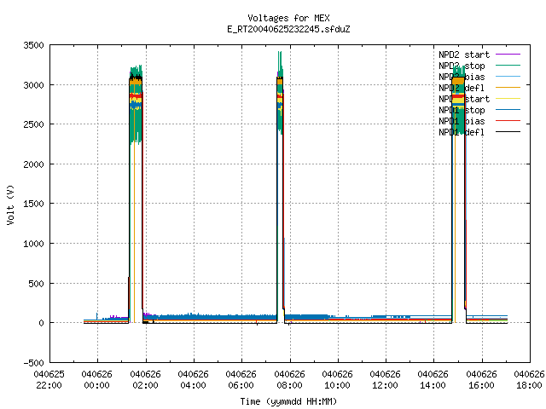Screen dimensions: 546x409
Task: Click the 2500 Y-axis tick label
Action: [x=33, y=124]
